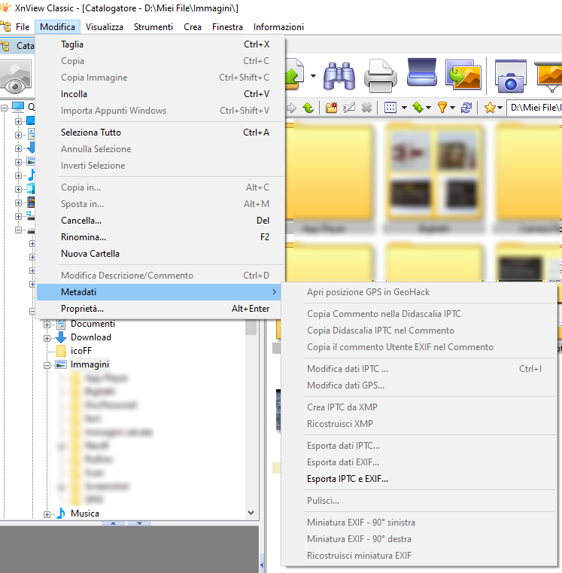The height and width of the screenshot is (573, 562).
Task: Open the Strumenti menu
Action: pos(153,27)
